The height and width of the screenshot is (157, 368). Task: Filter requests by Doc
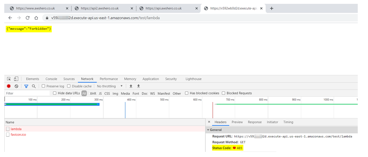pyautogui.click(x=144, y=94)
